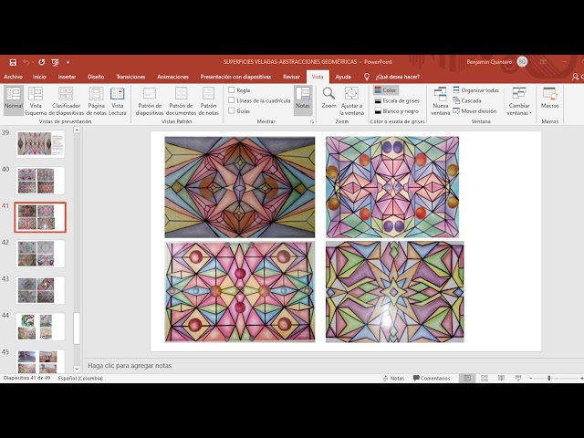Click Organizar todas

pyautogui.click(x=476, y=90)
